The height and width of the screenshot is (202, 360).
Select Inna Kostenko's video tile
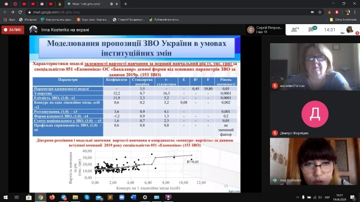click(315, 161)
